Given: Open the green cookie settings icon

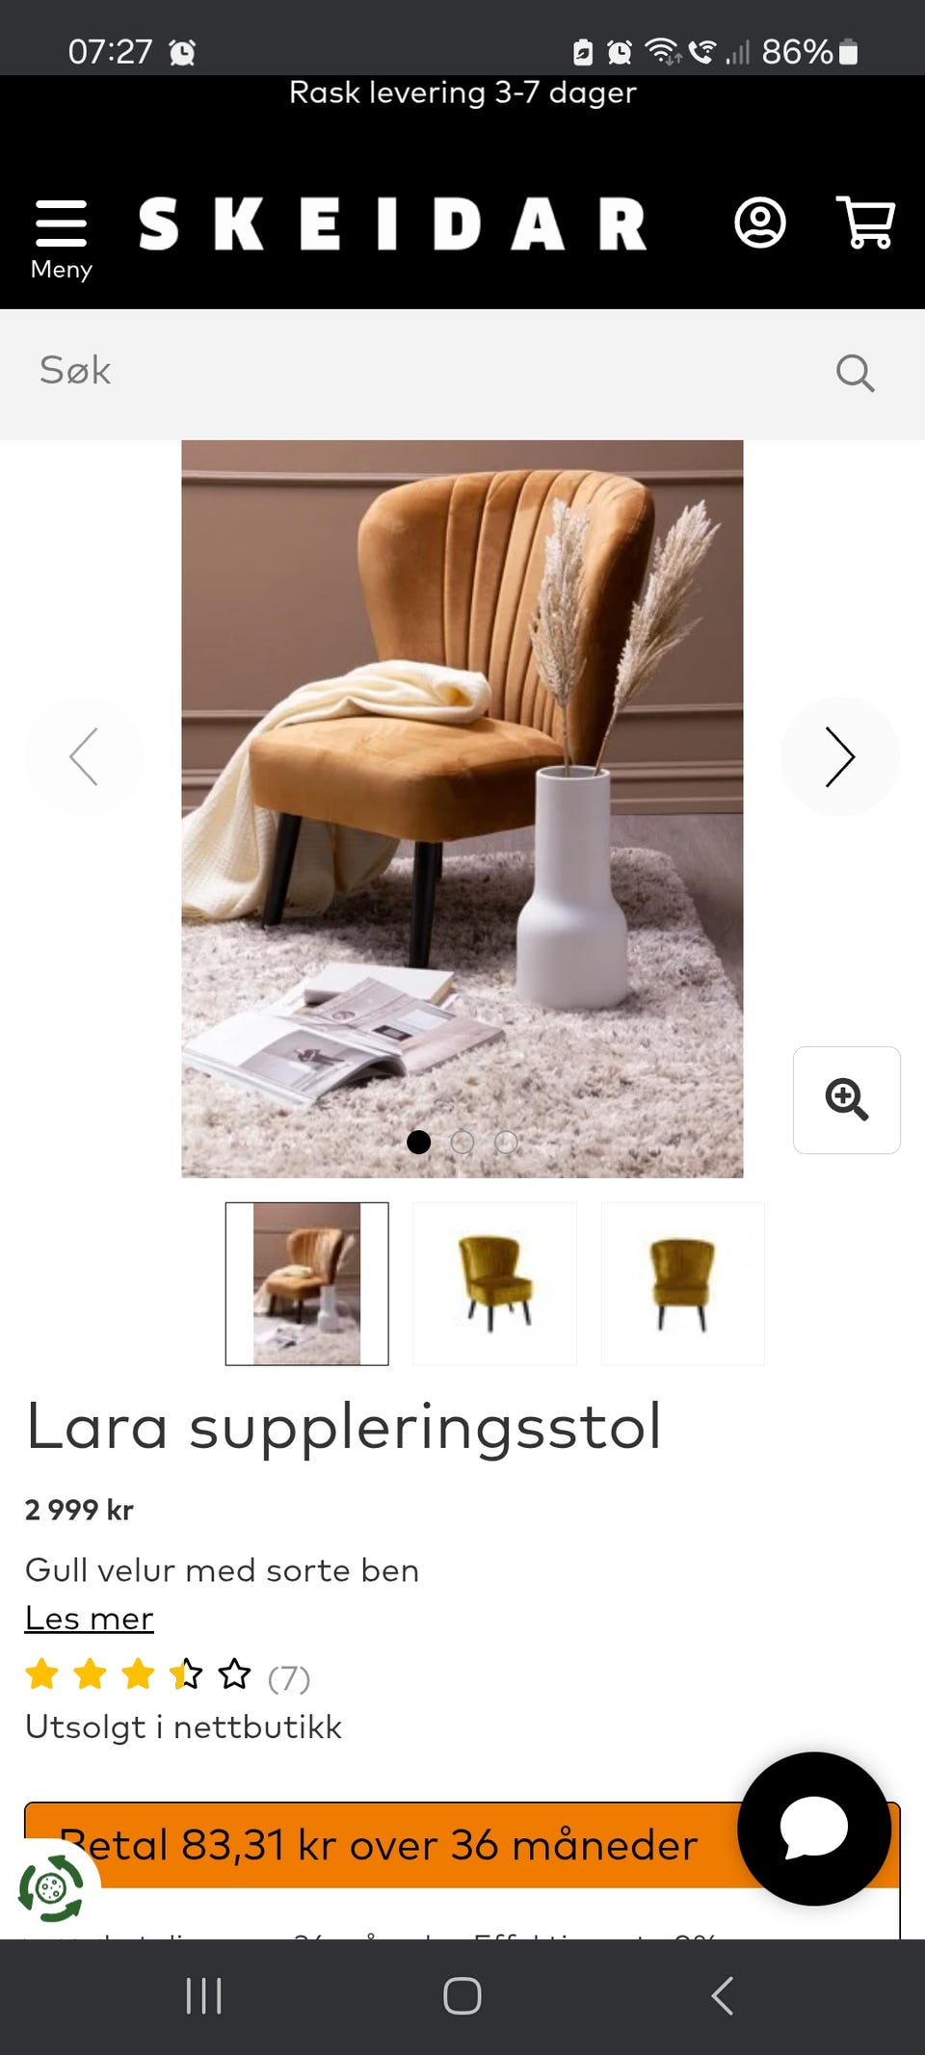Looking at the screenshot, I should 50,1887.
